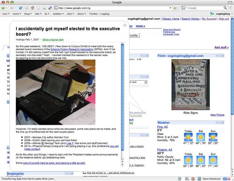Click article popup scroll down arrow
Image resolution: width=234 pixels, height=181 pixels.
(x=123, y=165)
